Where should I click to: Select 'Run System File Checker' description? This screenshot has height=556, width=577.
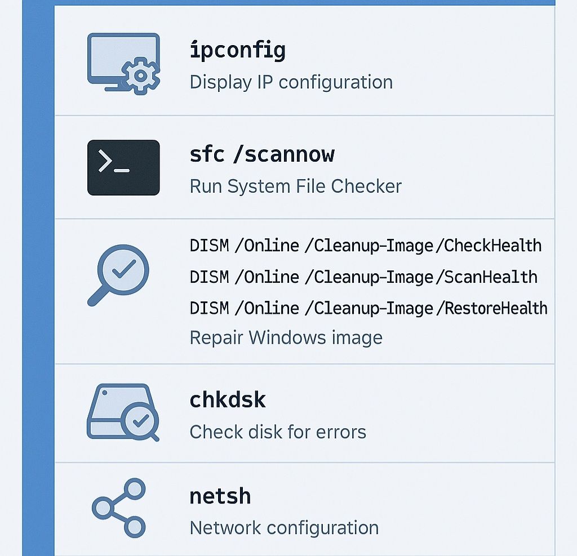coord(295,186)
